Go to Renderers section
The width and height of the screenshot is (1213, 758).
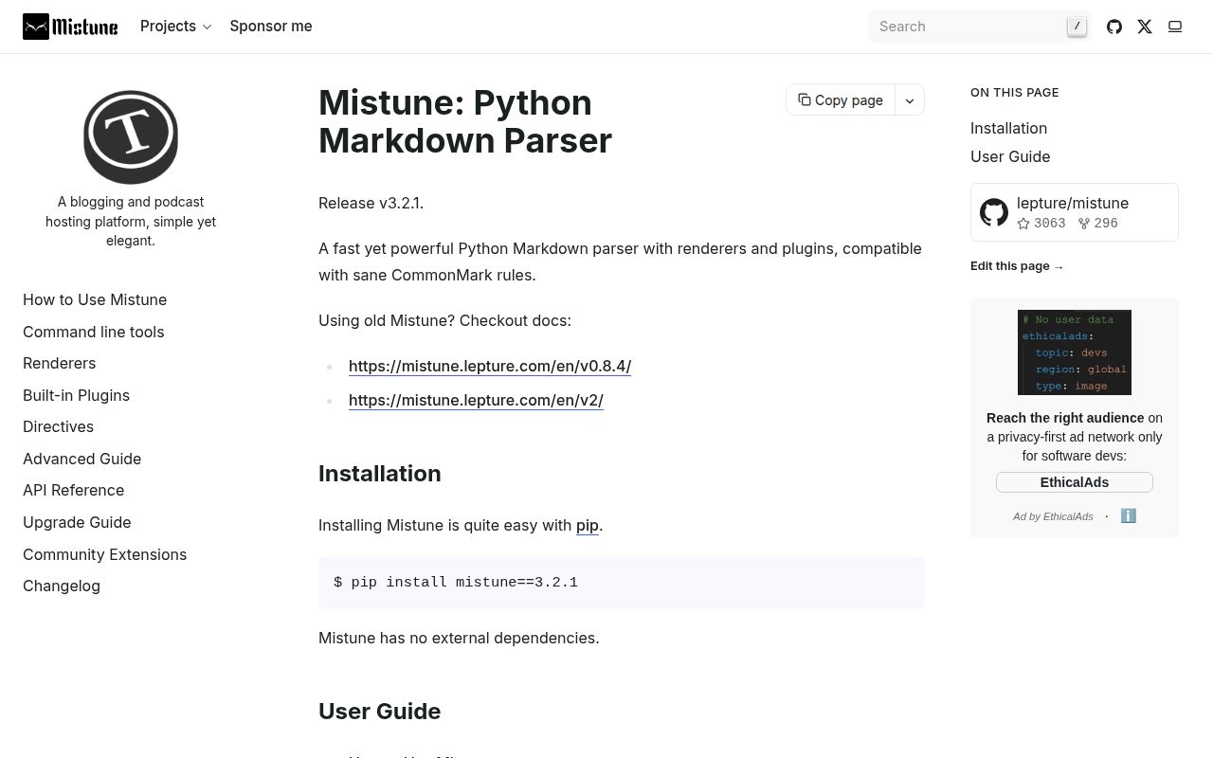[60, 363]
